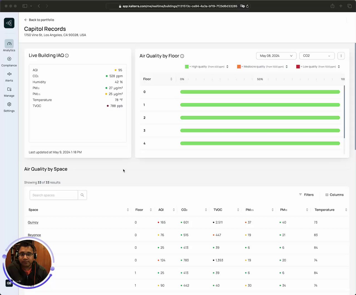The width and height of the screenshot is (356, 295).
Task: Show info tooltip for Air Quality by Floor
Action: (x=182, y=56)
